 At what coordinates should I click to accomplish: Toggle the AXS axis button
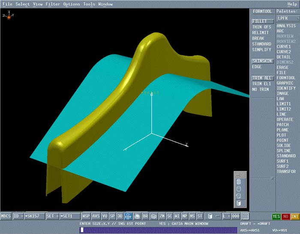96,216
